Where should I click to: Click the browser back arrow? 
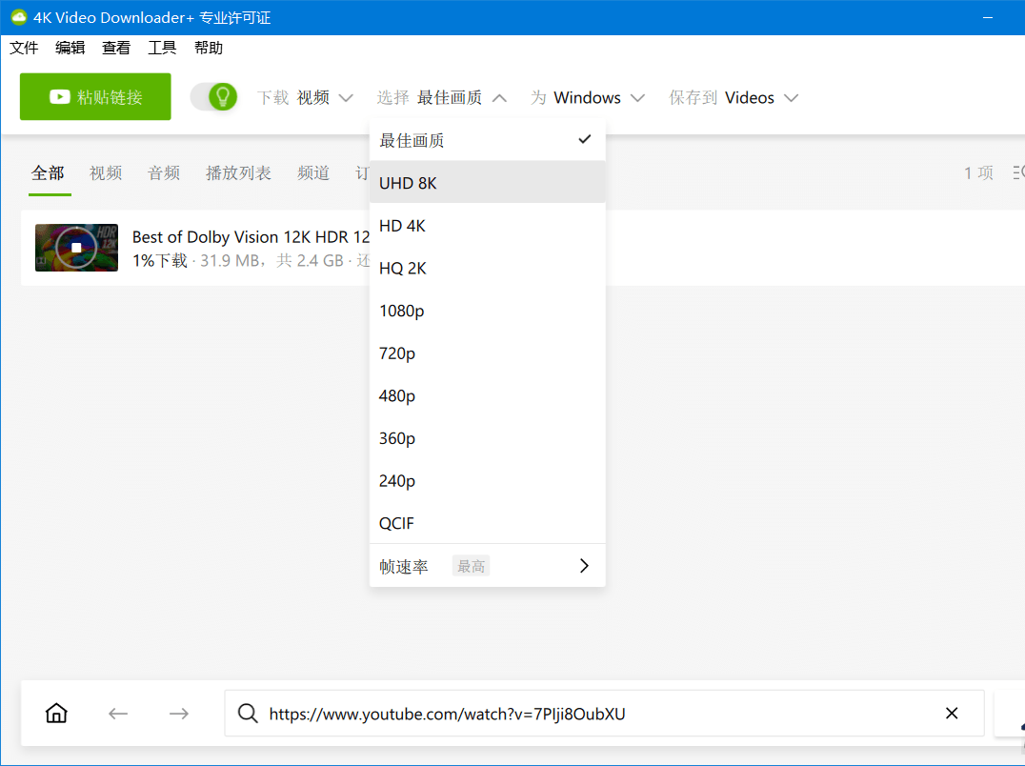118,713
